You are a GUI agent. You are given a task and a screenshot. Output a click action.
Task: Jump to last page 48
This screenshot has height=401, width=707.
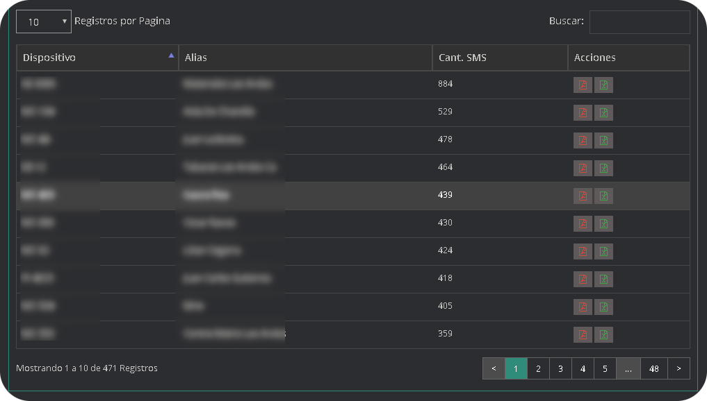click(x=653, y=369)
